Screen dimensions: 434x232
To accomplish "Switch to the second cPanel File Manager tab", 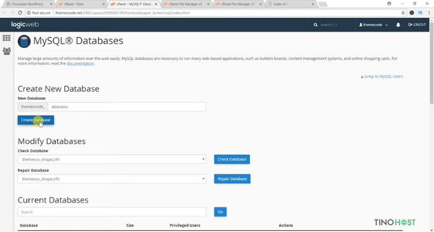I will (239, 4).
